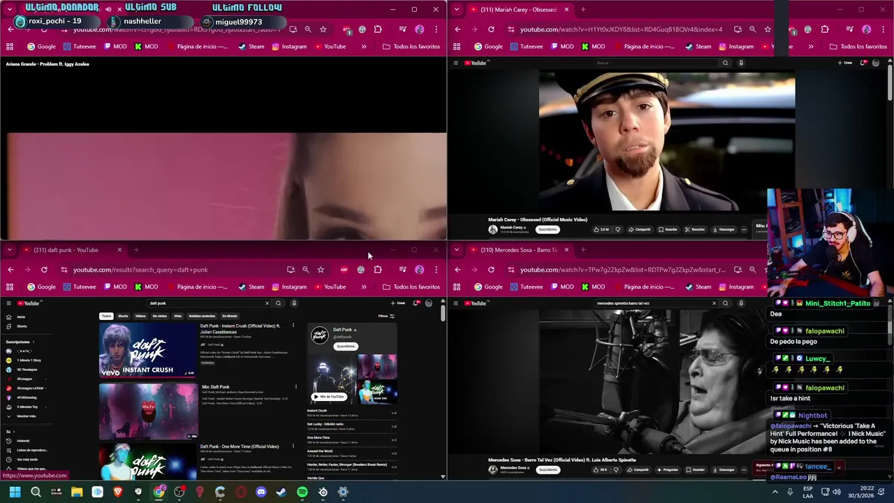
Task: Open tab search dropdown in Mariah Carey window
Action: [x=457, y=10]
